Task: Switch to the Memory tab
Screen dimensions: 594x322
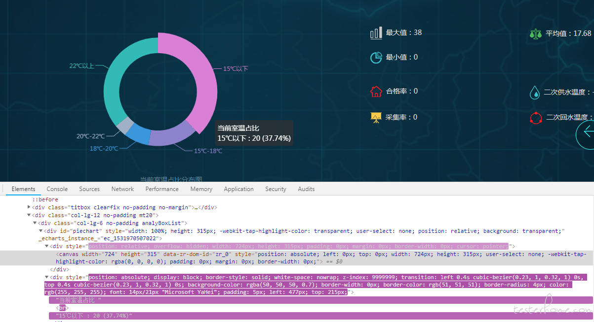Action: [201, 189]
